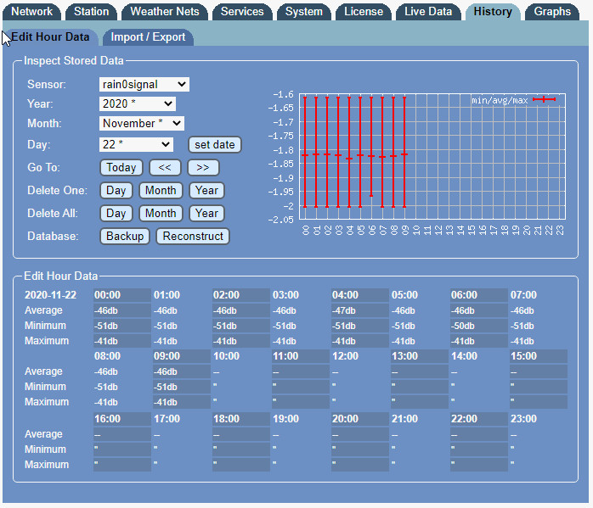Open the License tab
Viewport: 593px width, 508px height.
point(364,12)
